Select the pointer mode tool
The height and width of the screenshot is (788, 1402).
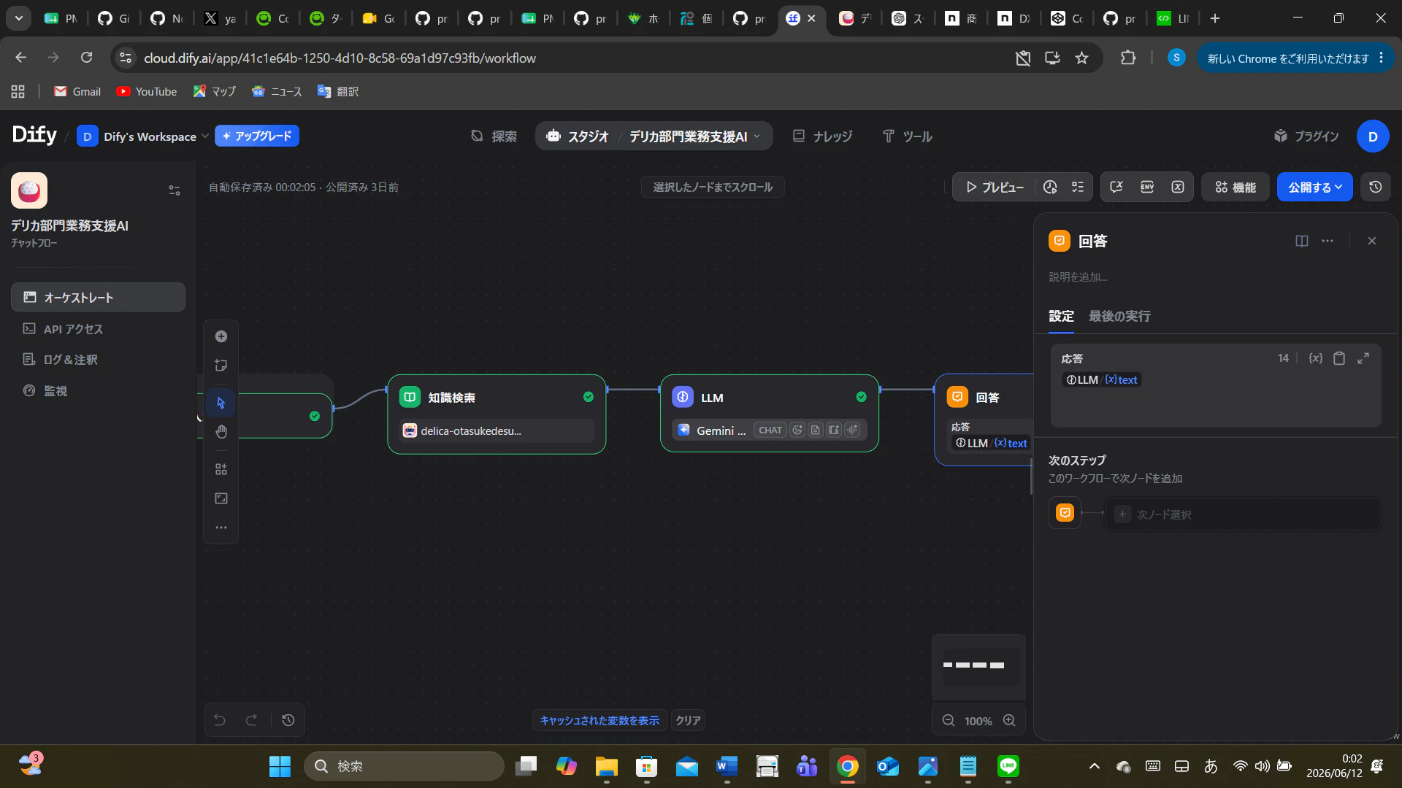tap(221, 403)
